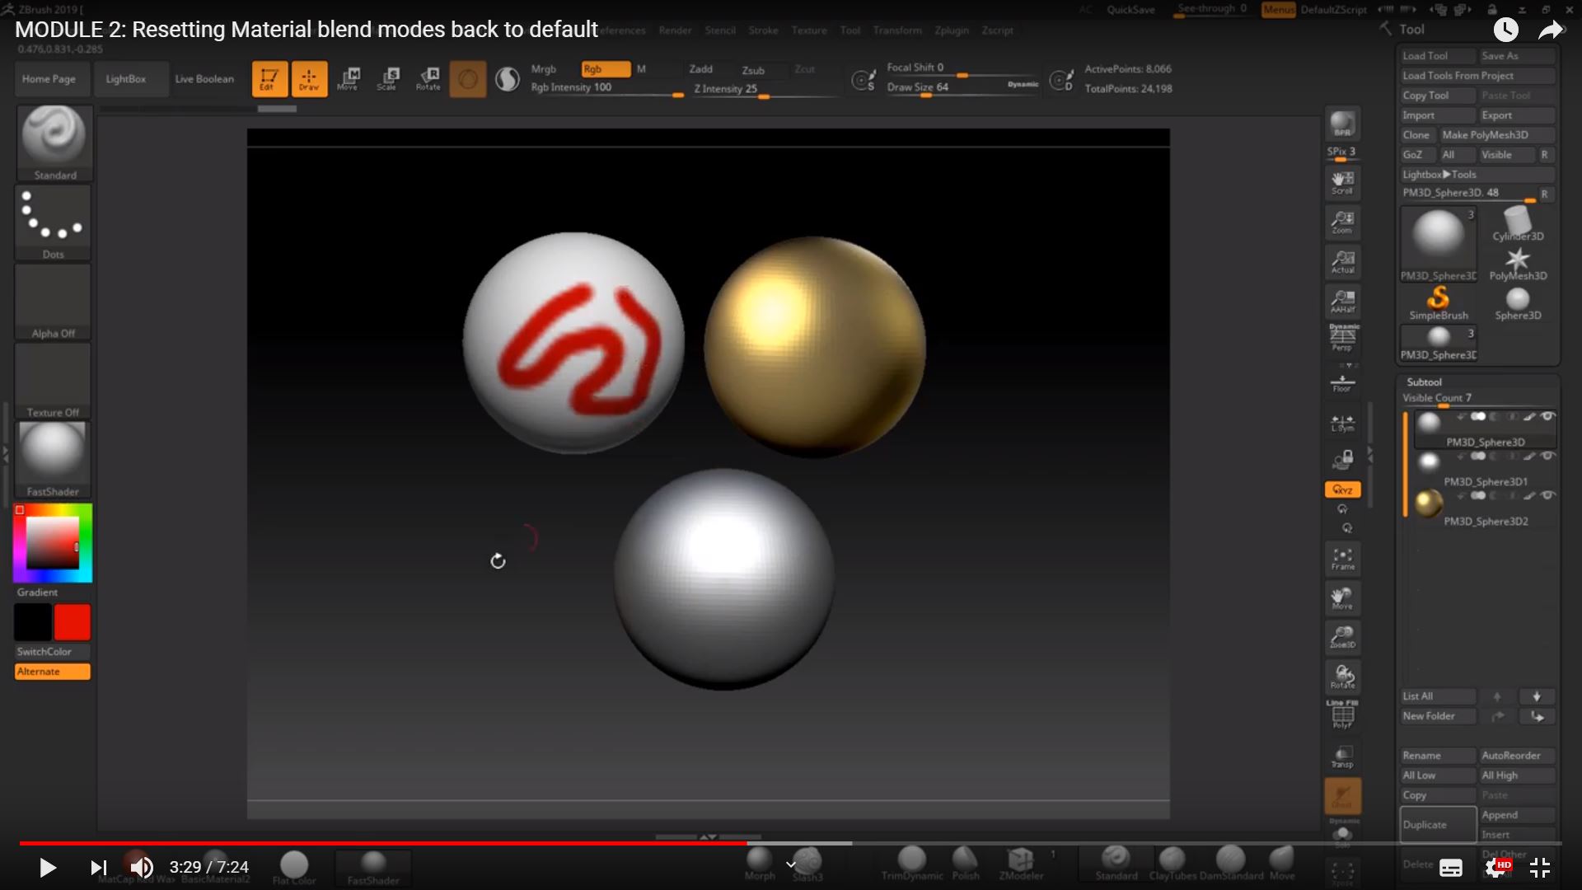This screenshot has width=1582, height=890.
Task: Toggle the XYZ rotation mode
Action: (1342, 489)
